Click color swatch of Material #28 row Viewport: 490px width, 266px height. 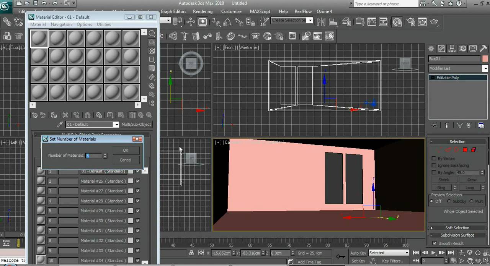[x=131, y=201]
